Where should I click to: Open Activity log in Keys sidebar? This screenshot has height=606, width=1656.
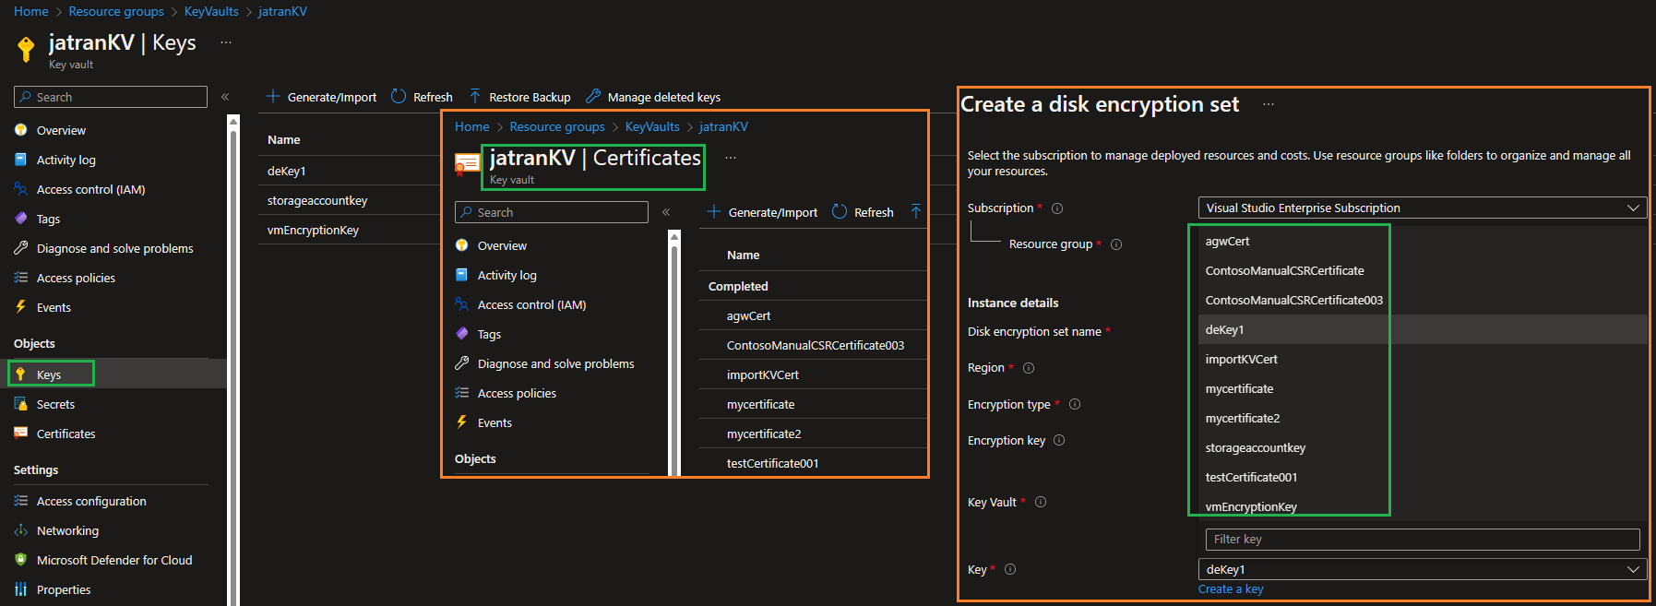[x=66, y=160]
